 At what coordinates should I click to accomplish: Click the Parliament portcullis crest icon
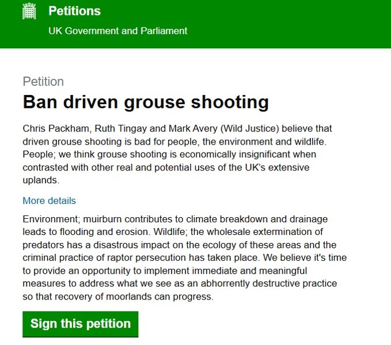click(x=29, y=11)
